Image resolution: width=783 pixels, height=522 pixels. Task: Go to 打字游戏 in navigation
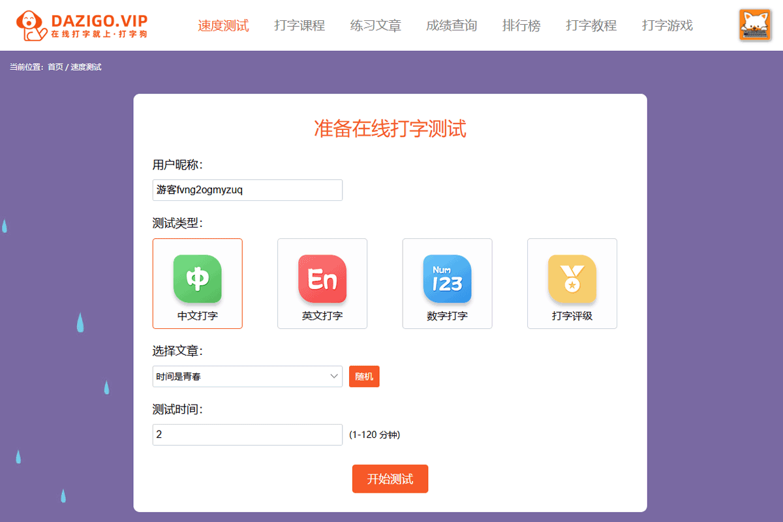[x=668, y=25]
